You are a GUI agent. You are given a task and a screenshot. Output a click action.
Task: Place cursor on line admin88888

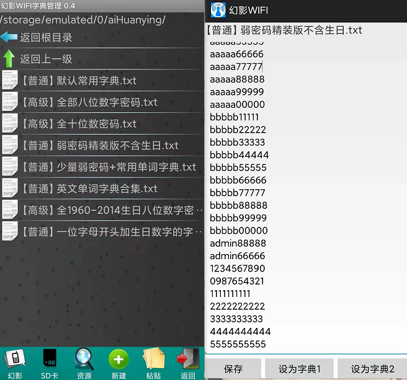[238, 243]
